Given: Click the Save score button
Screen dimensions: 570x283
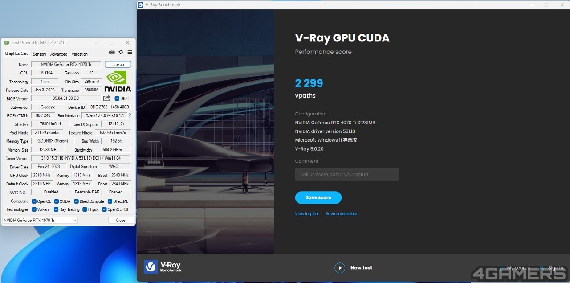Looking at the screenshot, I should [318, 197].
